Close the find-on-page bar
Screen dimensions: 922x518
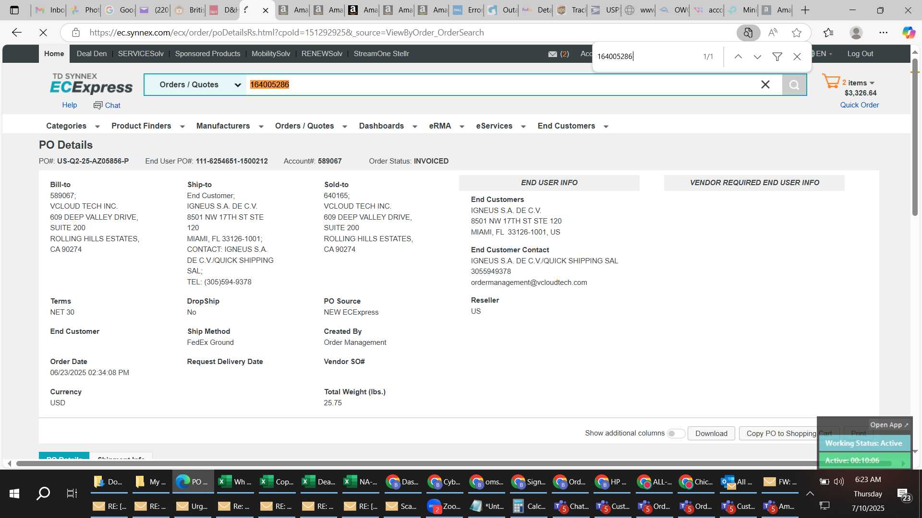(x=797, y=57)
